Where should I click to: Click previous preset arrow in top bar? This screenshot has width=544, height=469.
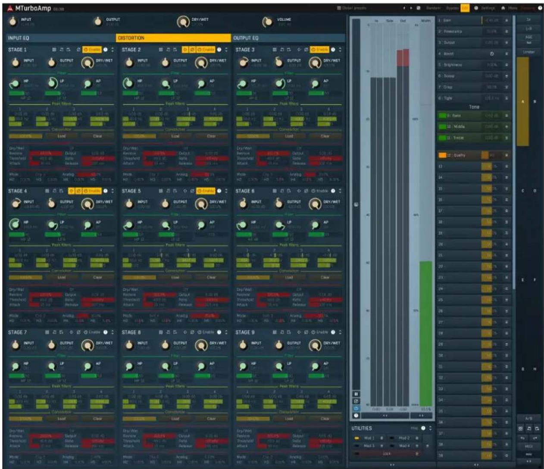(x=404, y=8)
